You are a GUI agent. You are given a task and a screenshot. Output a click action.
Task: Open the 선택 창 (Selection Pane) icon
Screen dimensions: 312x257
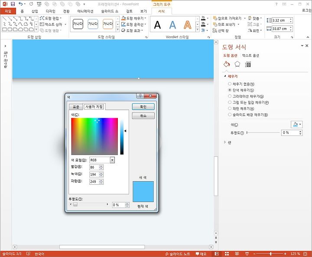(215, 30)
